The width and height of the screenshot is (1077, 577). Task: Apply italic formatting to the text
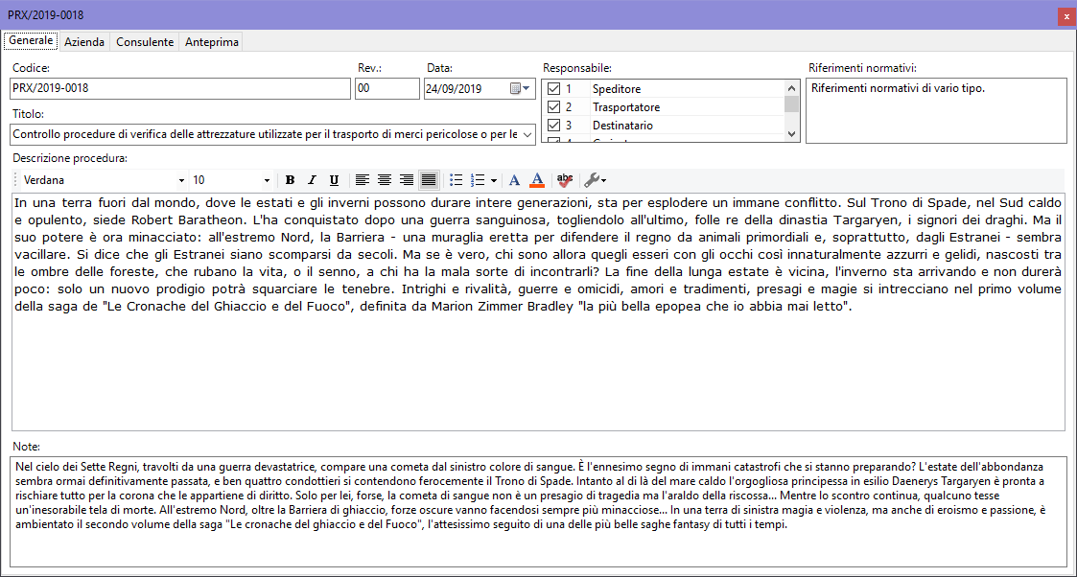pyautogui.click(x=312, y=180)
